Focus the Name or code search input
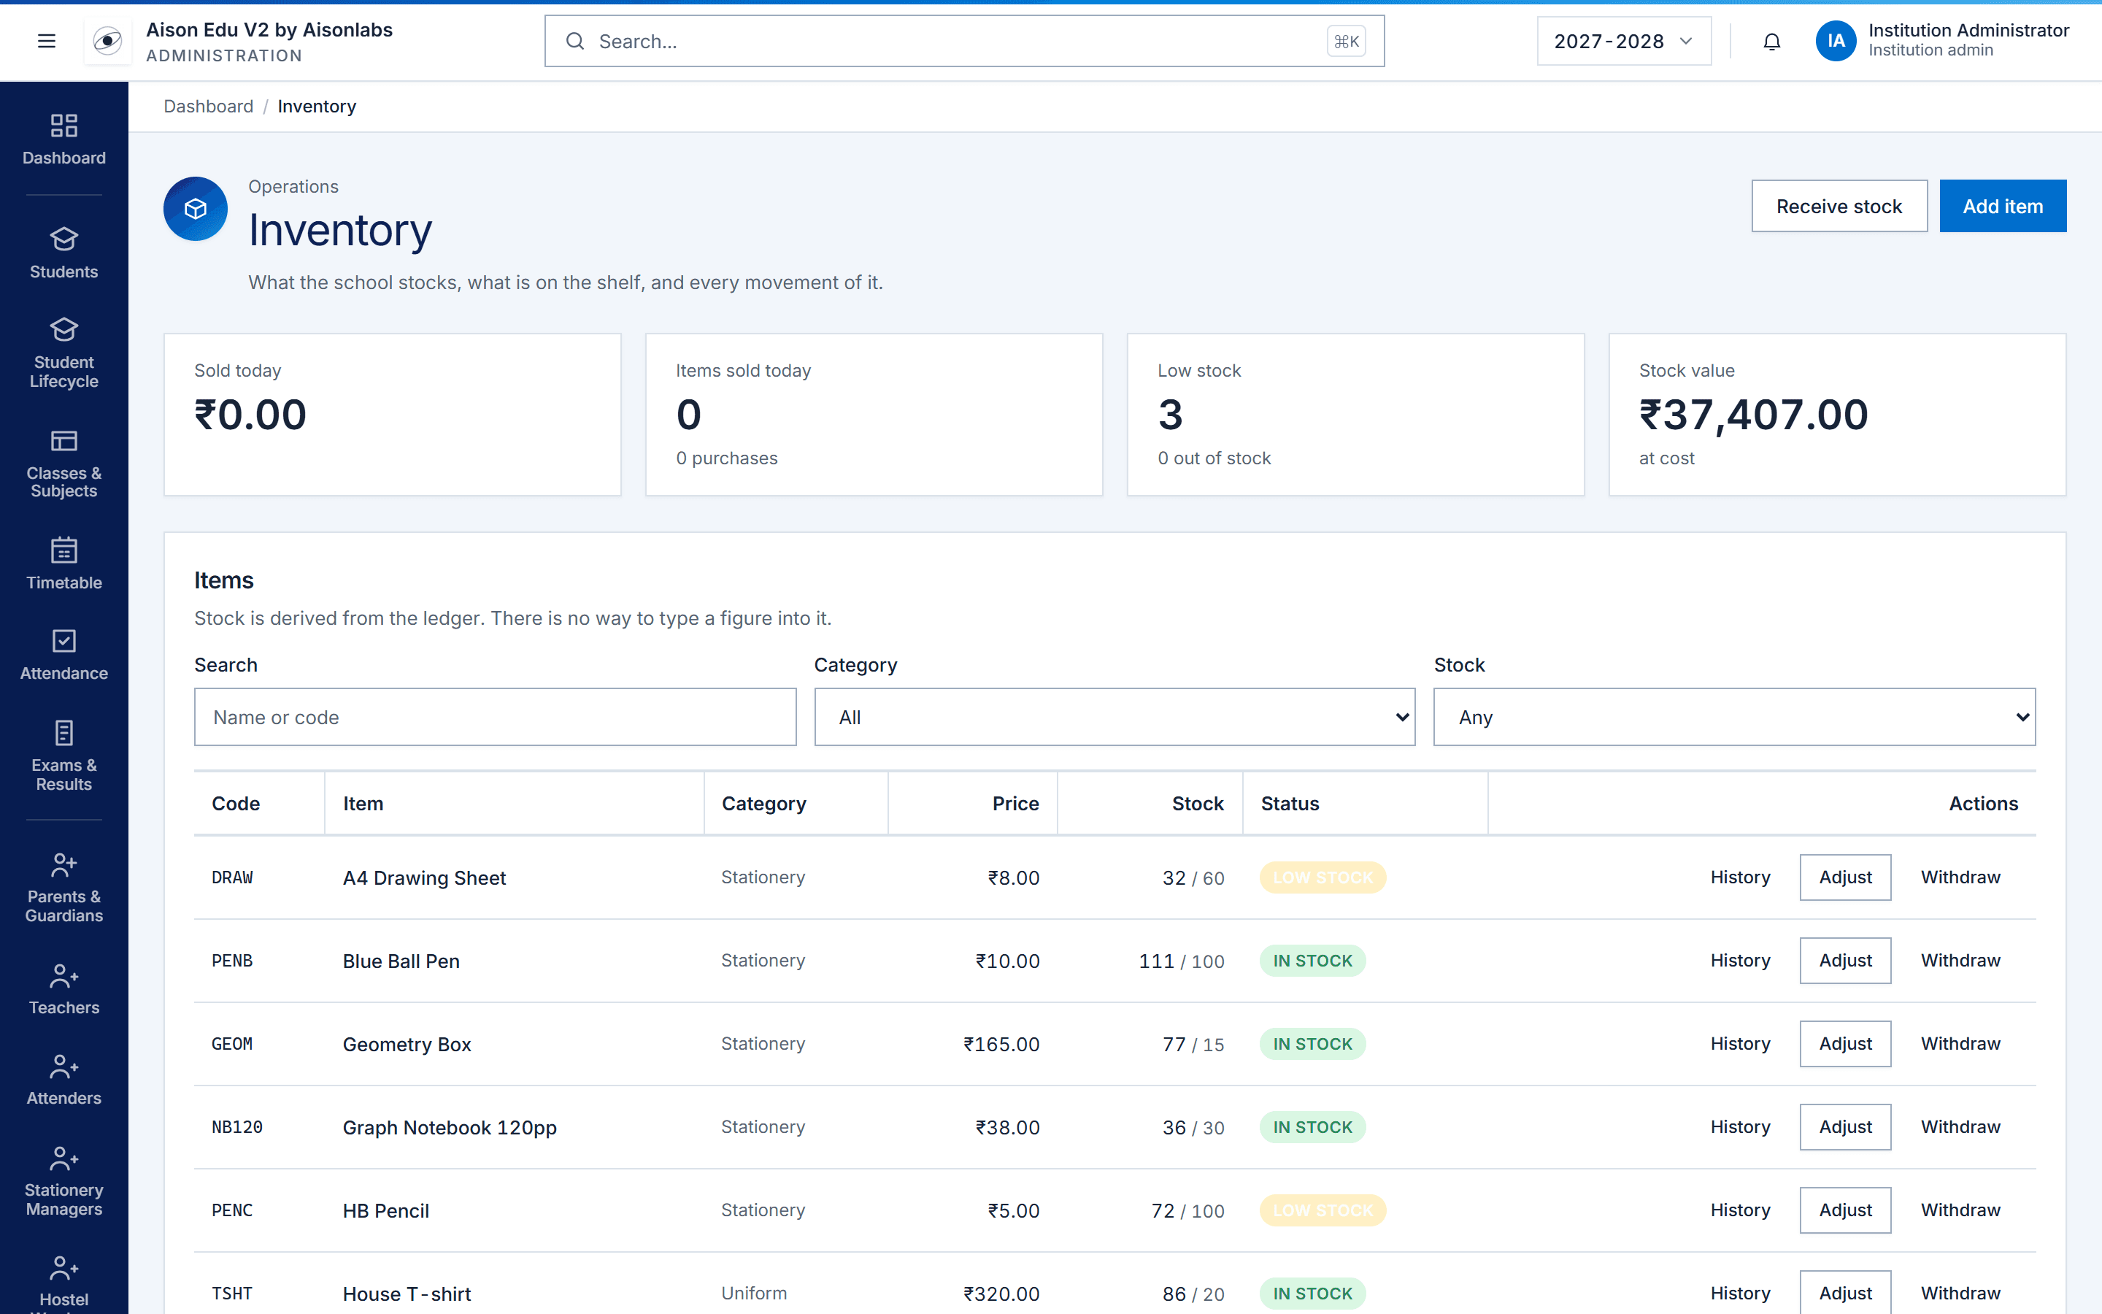 tap(495, 717)
